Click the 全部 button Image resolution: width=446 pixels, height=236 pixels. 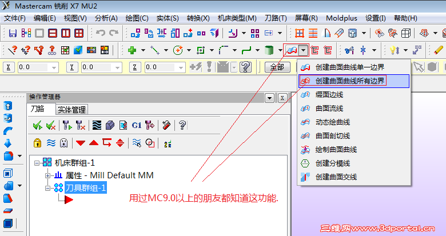pos(277,67)
